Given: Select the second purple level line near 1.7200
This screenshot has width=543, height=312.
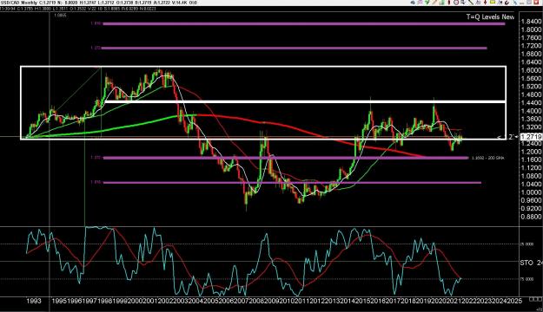Looking at the screenshot, I should click(295, 48).
